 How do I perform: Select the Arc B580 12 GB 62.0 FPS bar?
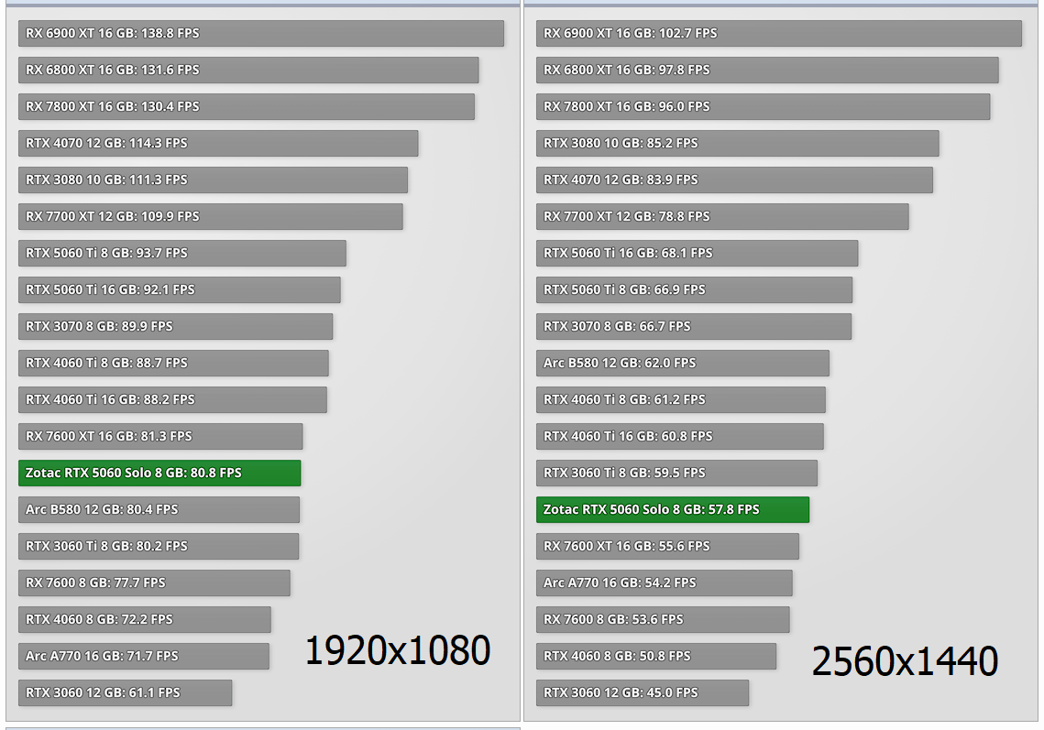683,363
